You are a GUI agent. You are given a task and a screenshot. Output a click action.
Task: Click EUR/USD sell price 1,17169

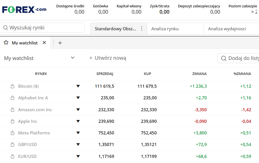tap(106, 156)
